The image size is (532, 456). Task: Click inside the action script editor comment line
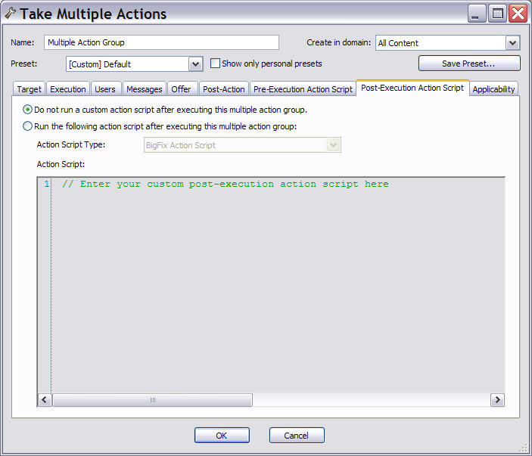pyautogui.click(x=226, y=184)
